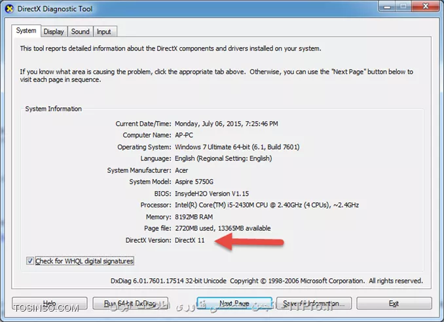This screenshot has height=322, width=444.
Task: Click the 'Computer Name:' label
Action: pos(147,135)
